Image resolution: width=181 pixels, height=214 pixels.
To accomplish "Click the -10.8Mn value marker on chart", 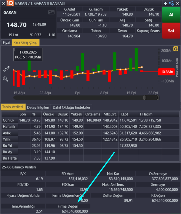I will 166,72.
